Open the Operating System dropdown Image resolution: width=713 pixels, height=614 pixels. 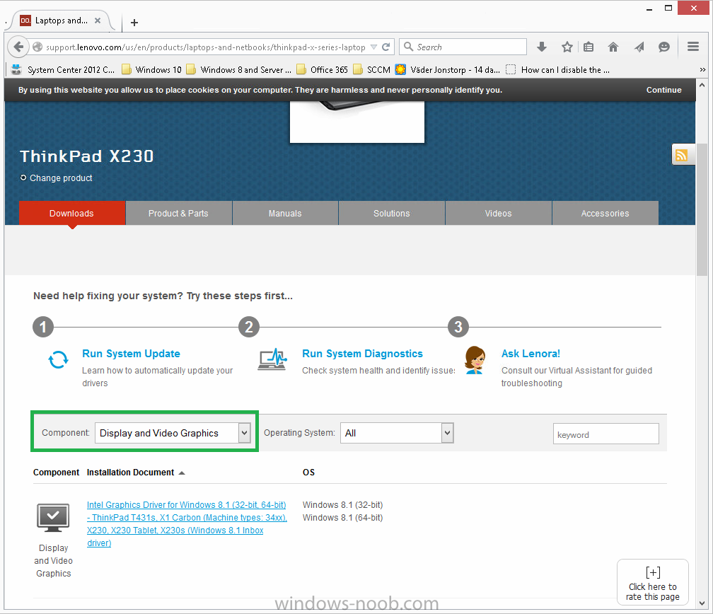[x=397, y=433]
